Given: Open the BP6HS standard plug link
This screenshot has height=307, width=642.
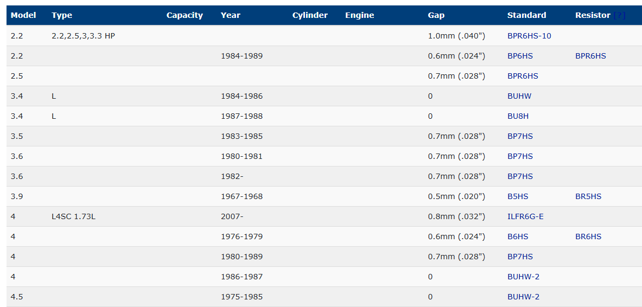Looking at the screenshot, I should click(519, 56).
